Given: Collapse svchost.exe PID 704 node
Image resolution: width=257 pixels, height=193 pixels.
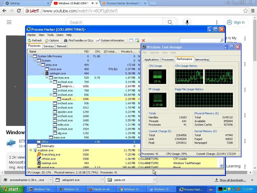Looking at the screenshot, I should pos(51,82).
